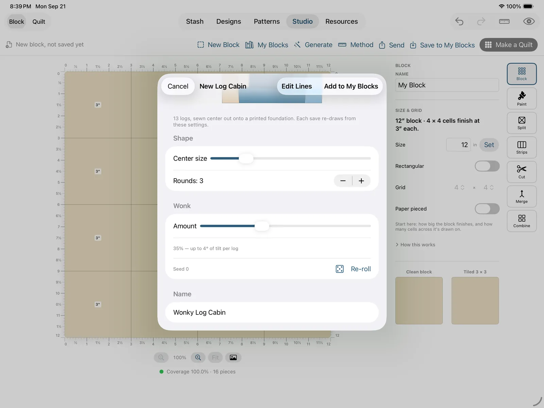Select the Cut scissors tool
Screen dimensions: 544x408
coord(522,172)
